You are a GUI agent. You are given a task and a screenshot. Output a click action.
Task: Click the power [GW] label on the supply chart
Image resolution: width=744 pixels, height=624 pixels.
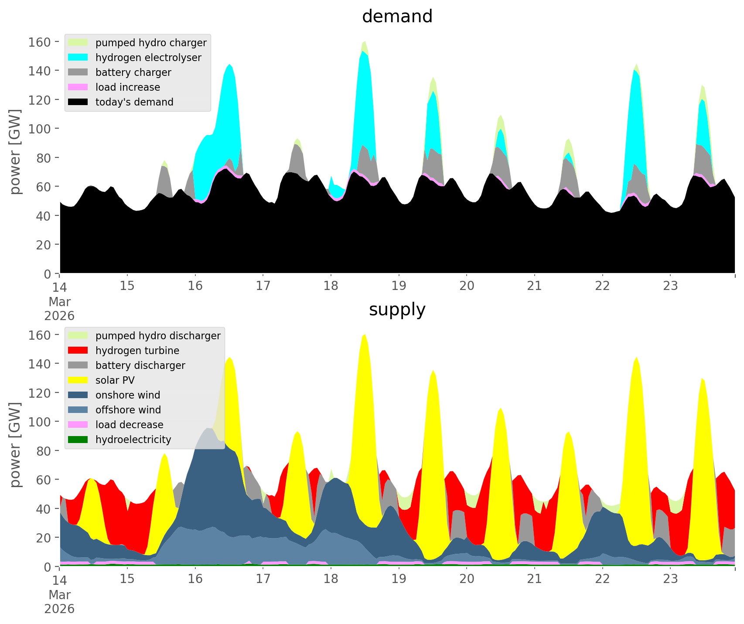(x=15, y=444)
